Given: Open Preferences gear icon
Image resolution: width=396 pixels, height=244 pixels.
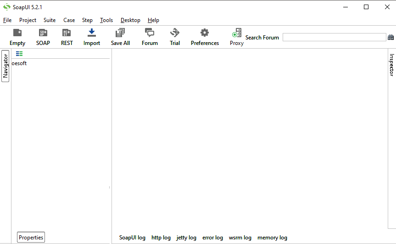Looking at the screenshot, I should pos(205,37).
